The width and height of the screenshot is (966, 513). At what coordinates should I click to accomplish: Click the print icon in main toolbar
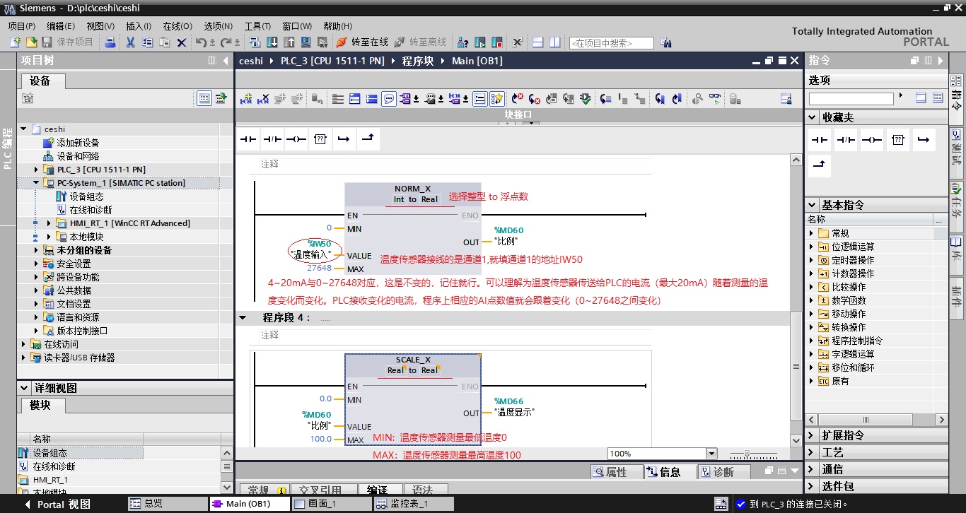(x=110, y=42)
